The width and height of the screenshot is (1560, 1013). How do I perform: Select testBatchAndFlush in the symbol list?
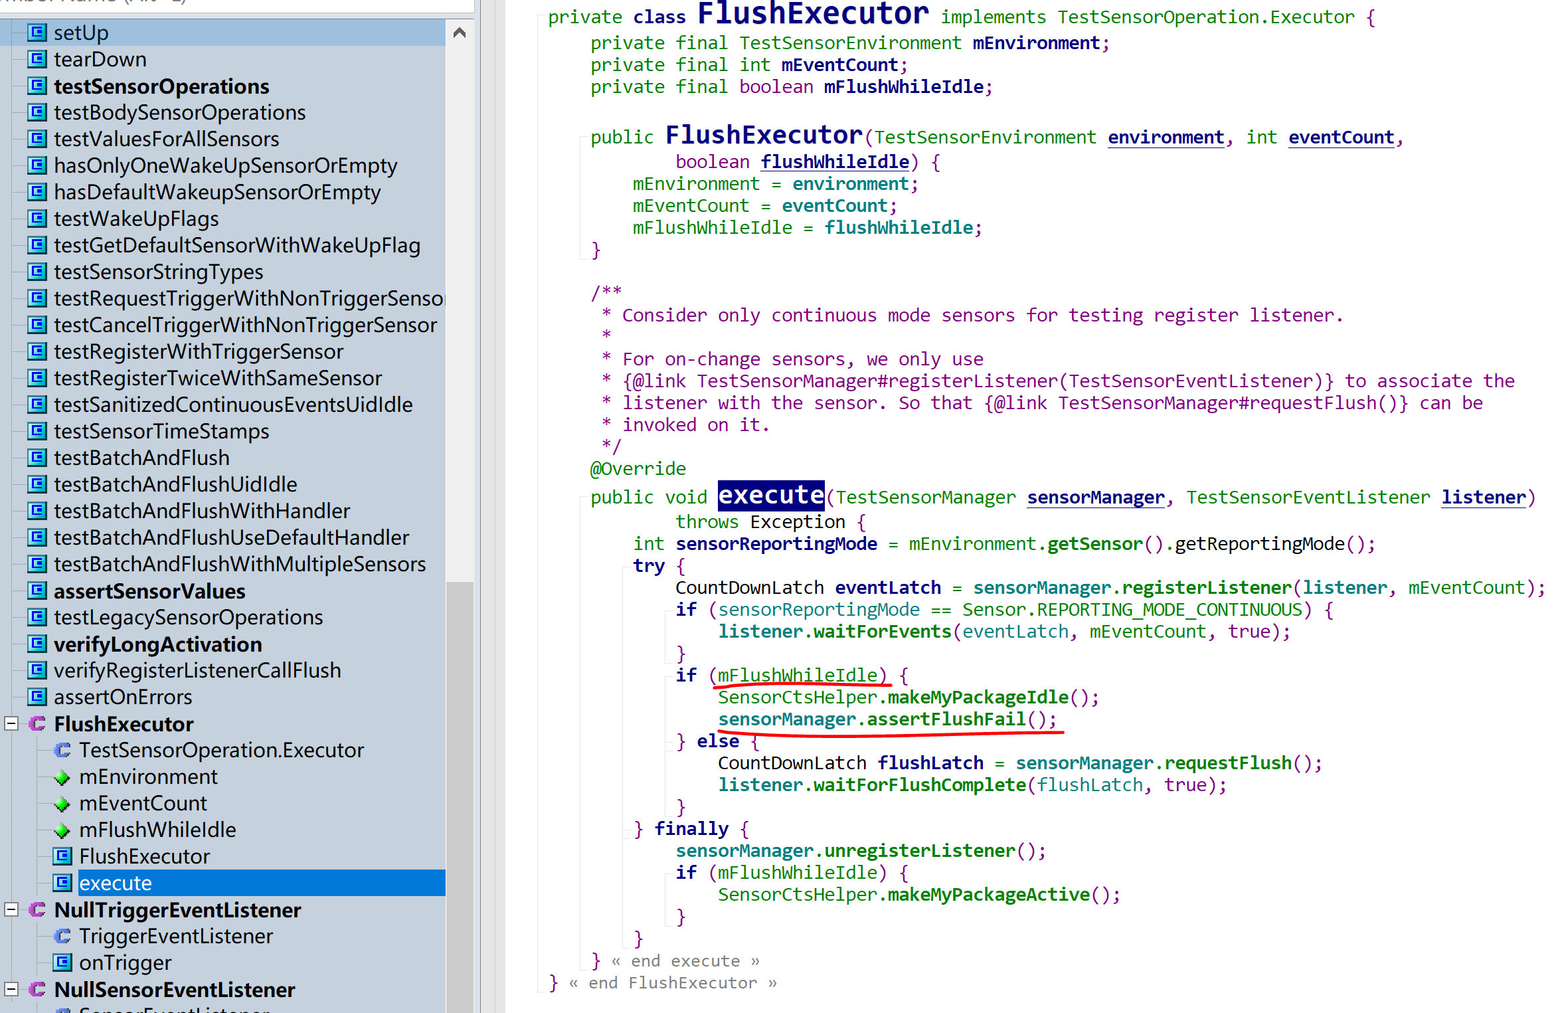(x=141, y=458)
